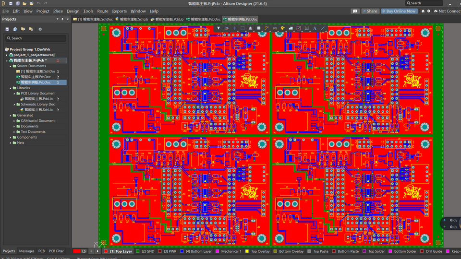Select the Place Dimension tool
This screenshot has width=461, height=259.
click(x=307, y=28)
